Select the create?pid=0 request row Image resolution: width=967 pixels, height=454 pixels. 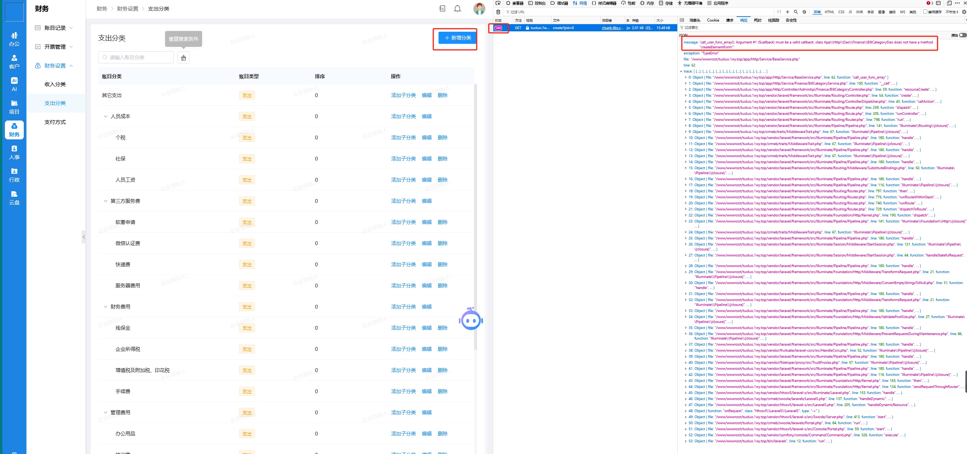585,28
